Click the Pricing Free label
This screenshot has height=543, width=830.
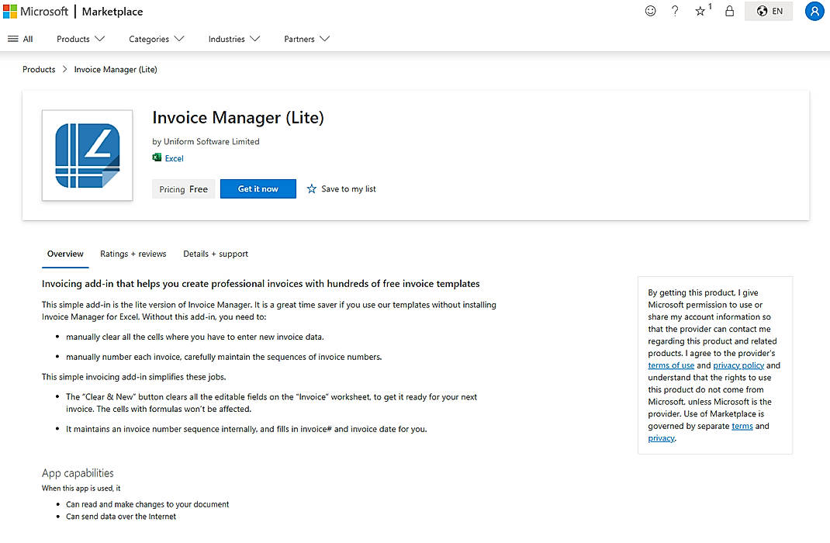[183, 189]
